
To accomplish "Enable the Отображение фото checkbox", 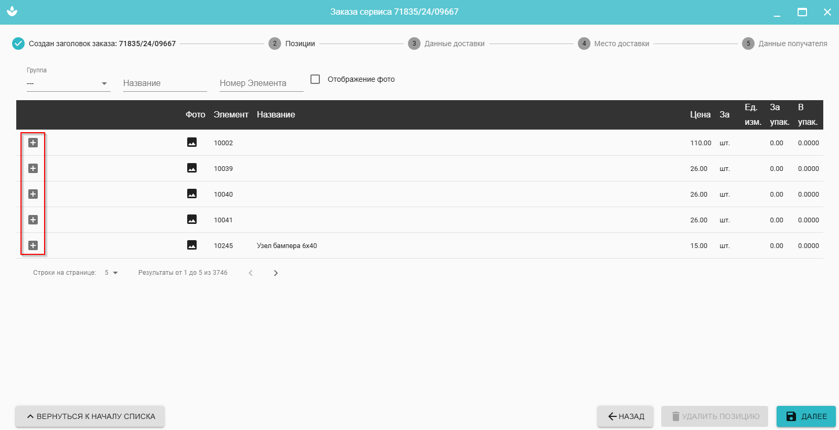I will tap(315, 79).
